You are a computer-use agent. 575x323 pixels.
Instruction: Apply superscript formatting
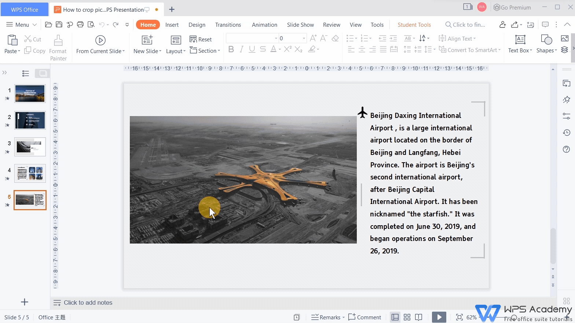[288, 49]
